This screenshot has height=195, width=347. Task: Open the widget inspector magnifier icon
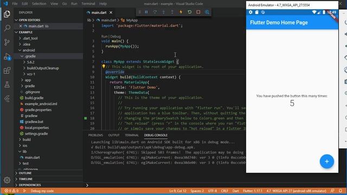[207, 12]
